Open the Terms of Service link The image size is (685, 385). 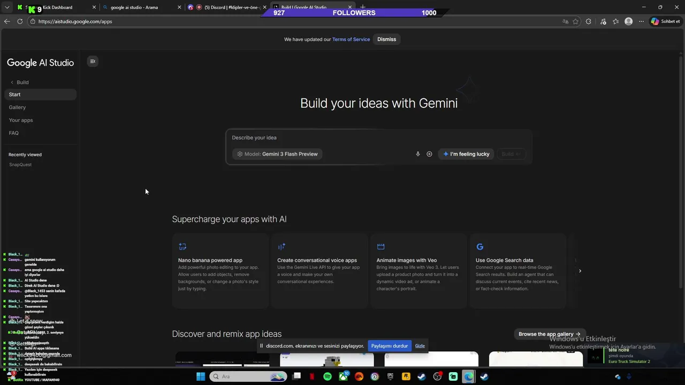coord(351,39)
